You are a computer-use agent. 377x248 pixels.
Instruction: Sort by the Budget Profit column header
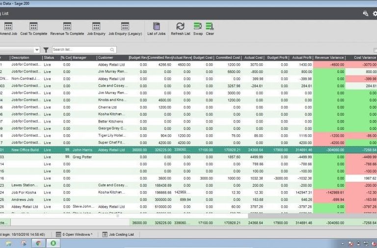pos(277,58)
